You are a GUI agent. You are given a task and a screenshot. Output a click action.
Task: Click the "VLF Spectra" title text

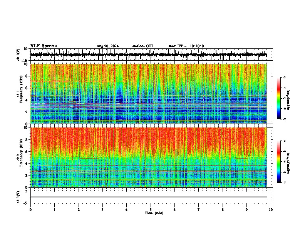[x=44, y=46]
